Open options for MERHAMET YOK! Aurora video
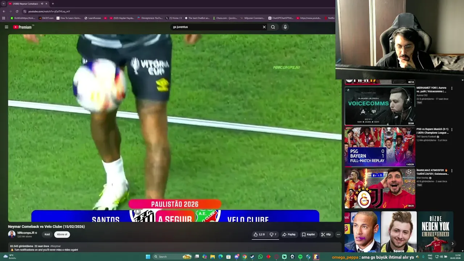 [x=452, y=88]
